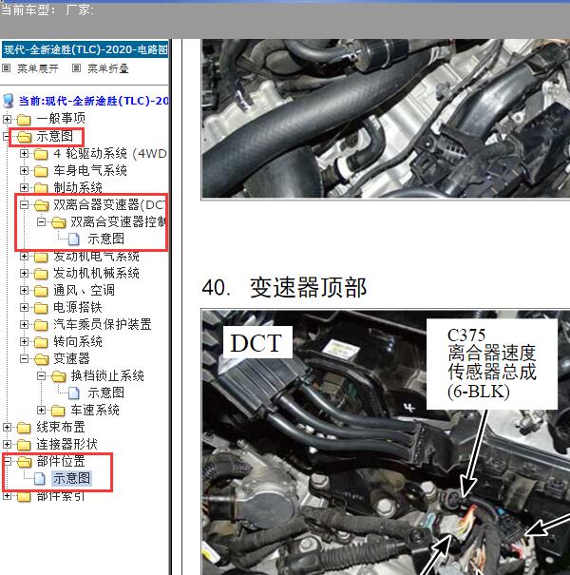Click the 发动机机械系统 folder icon

pos(41,274)
